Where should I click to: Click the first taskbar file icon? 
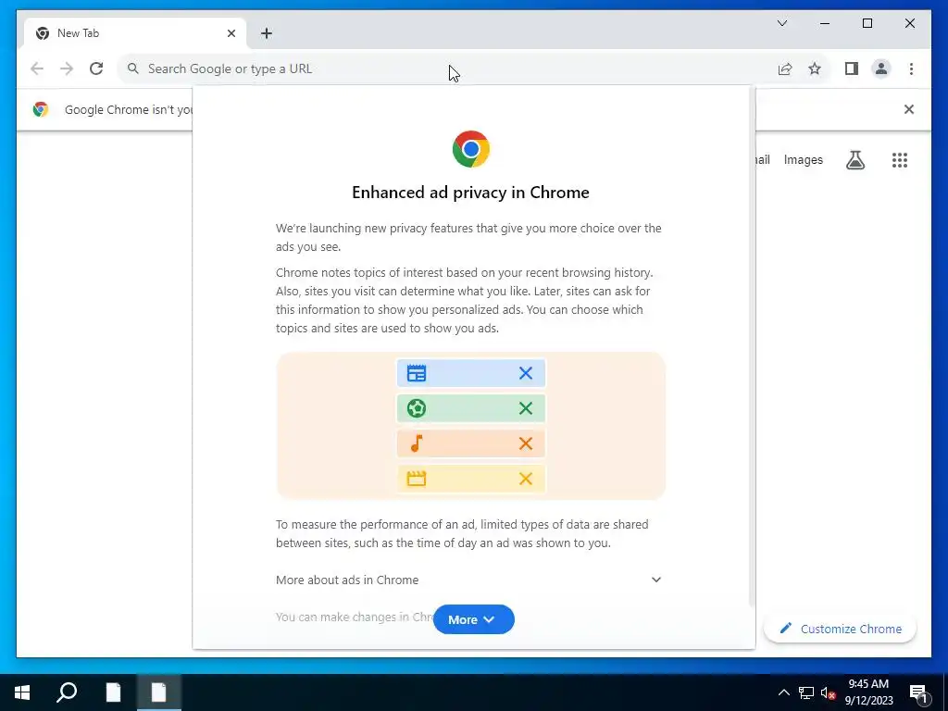(113, 692)
